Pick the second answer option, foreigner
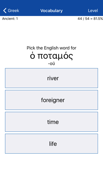Image resolution: width=103 pixels, height=183 pixels. tap(51, 100)
